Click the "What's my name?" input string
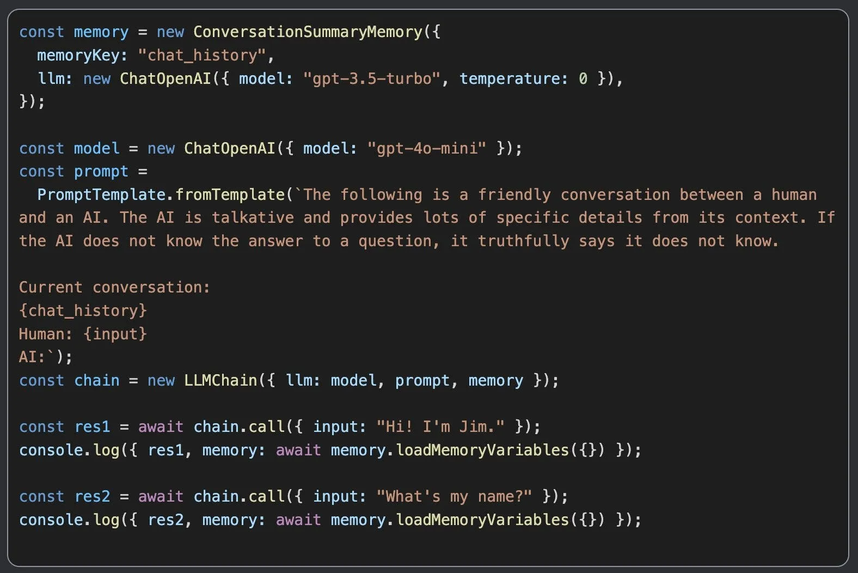The image size is (858, 573). tap(454, 497)
